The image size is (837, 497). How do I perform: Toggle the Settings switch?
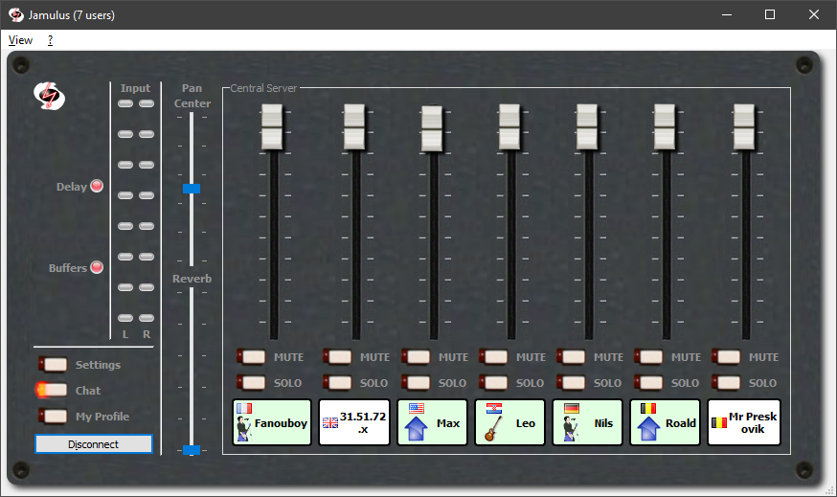pos(53,364)
